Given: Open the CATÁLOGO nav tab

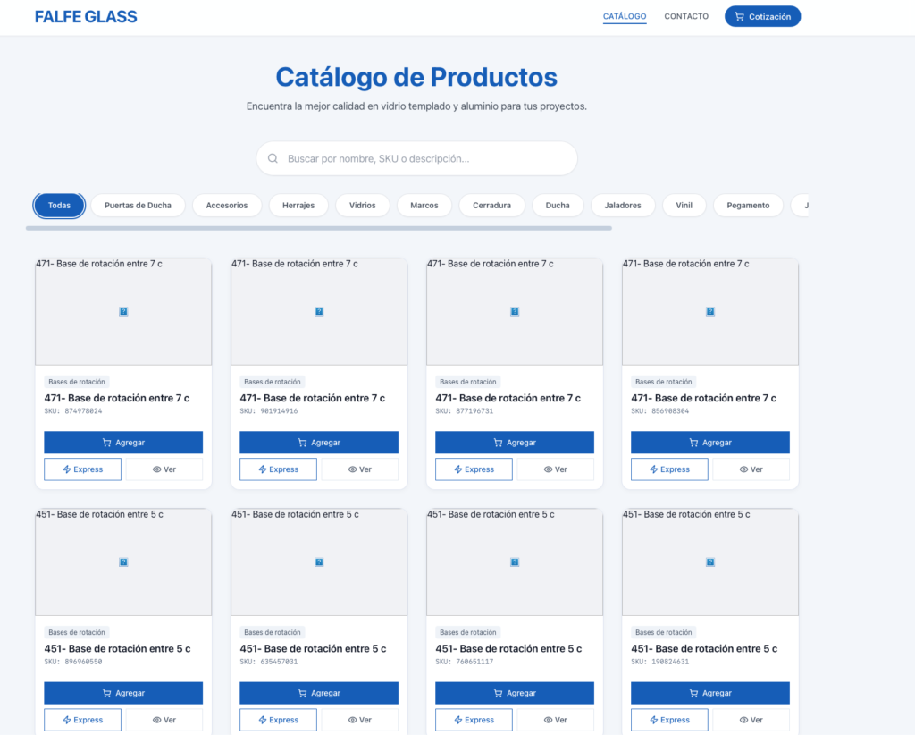Looking at the screenshot, I should tap(625, 16).
